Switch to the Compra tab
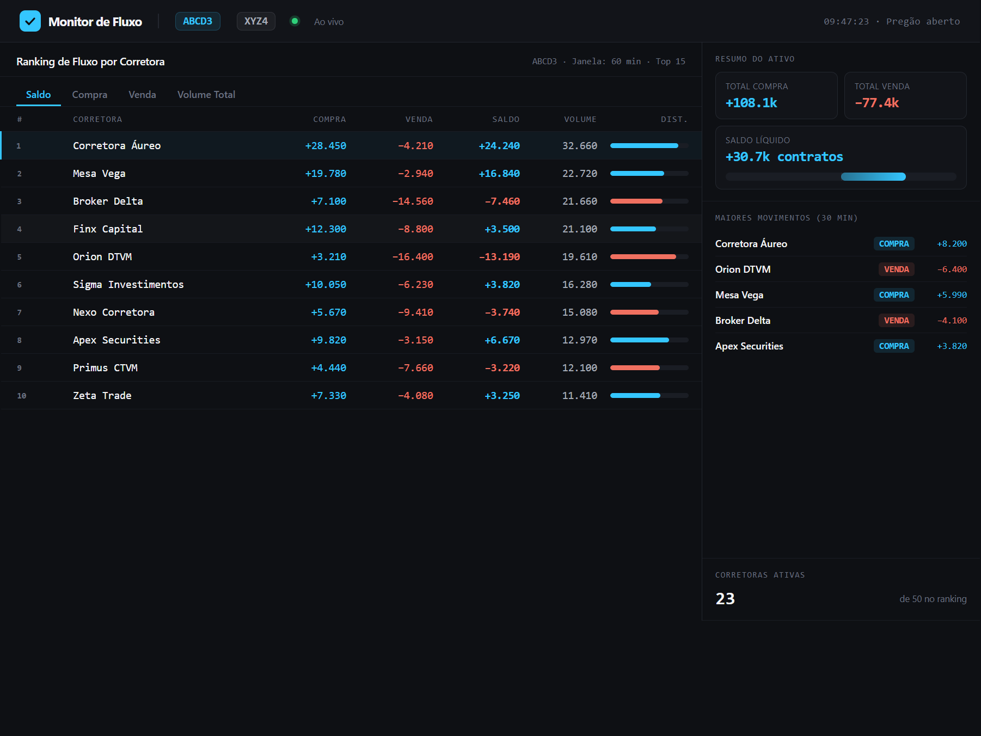The width and height of the screenshot is (981, 736). pos(90,95)
